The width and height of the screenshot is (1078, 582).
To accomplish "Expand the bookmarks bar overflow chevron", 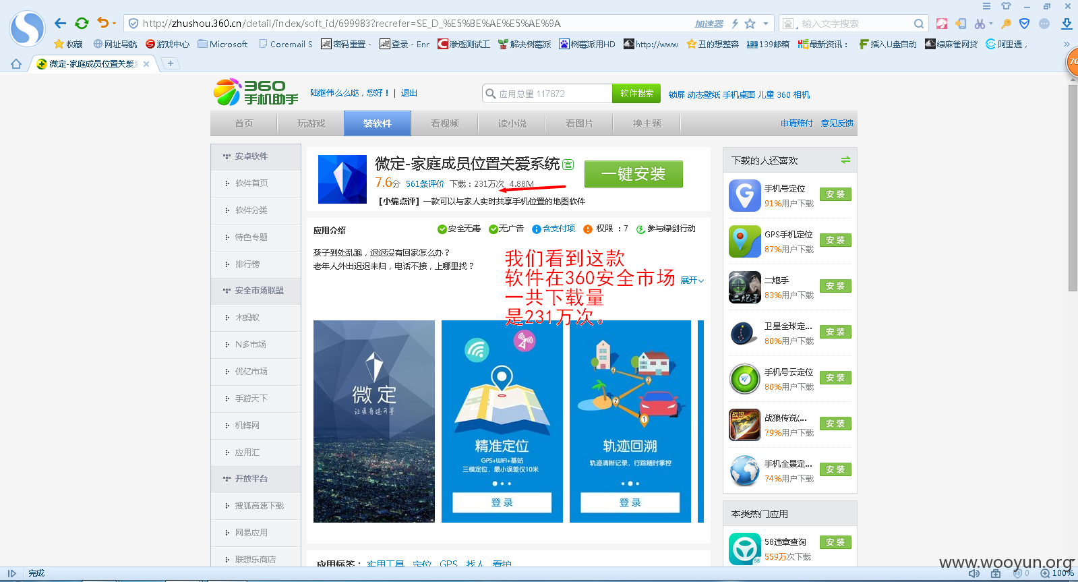I will click(1067, 44).
